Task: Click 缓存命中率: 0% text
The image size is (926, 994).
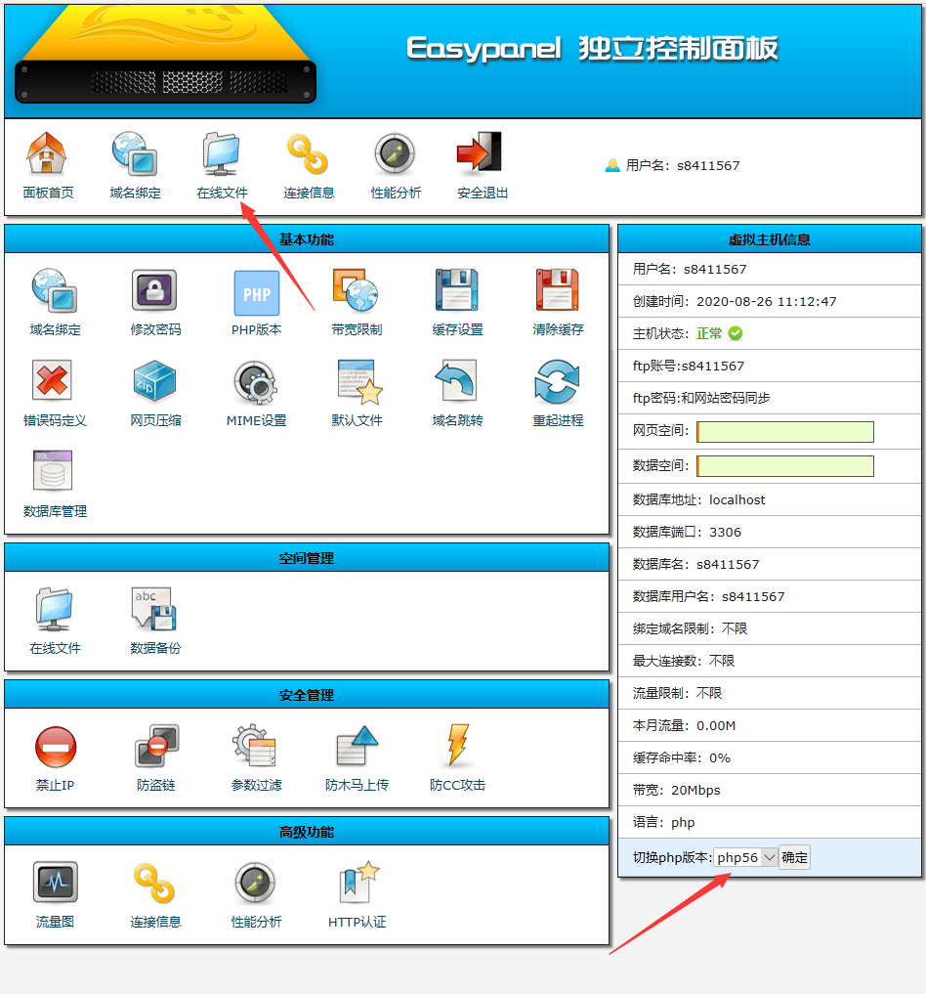Action: (x=682, y=757)
